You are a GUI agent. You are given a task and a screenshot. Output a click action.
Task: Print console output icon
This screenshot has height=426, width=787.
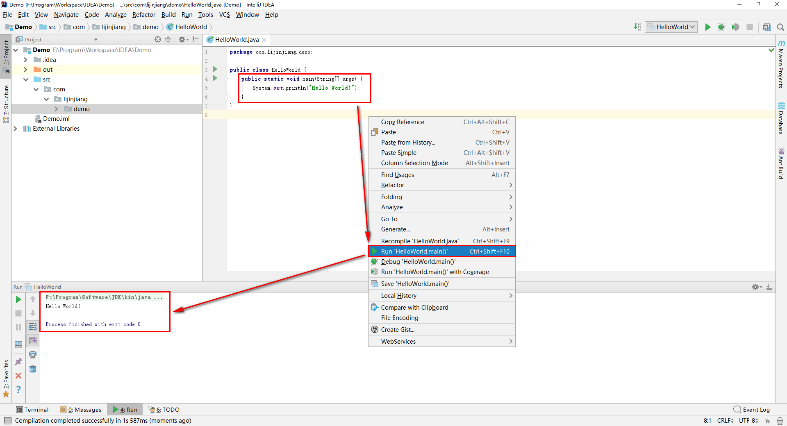point(33,354)
